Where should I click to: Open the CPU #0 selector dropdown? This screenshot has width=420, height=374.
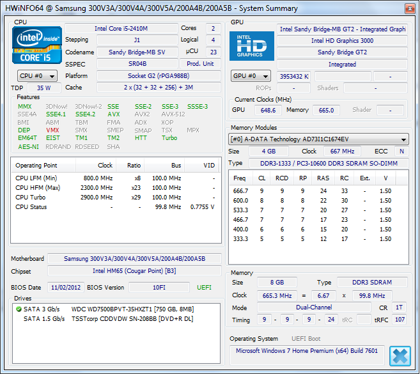tap(37, 76)
